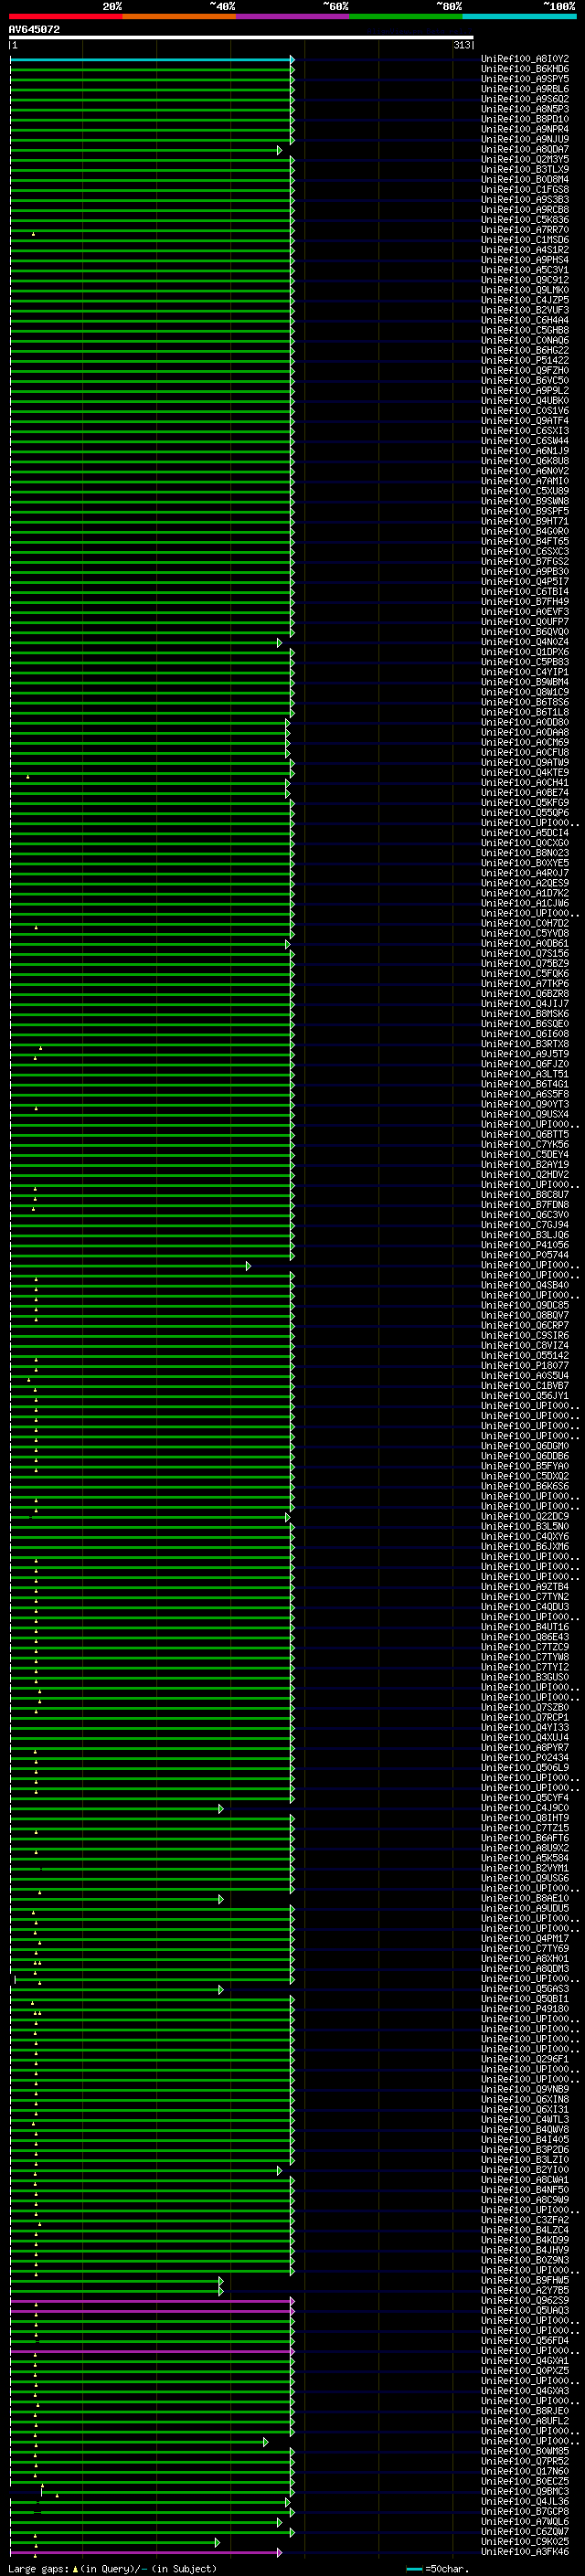The height and width of the screenshot is (2576, 585).
Task: Click hit label UniRef100_Q7PR52
Action: tap(525, 2461)
